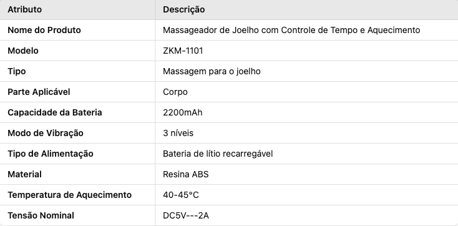Click the ZKM-1101 model value

pos(183,51)
